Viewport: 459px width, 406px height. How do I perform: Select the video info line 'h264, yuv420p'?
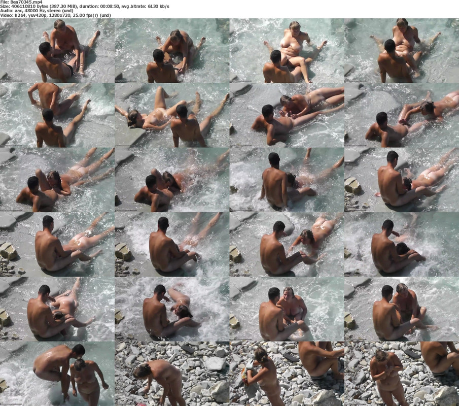[x=55, y=15]
